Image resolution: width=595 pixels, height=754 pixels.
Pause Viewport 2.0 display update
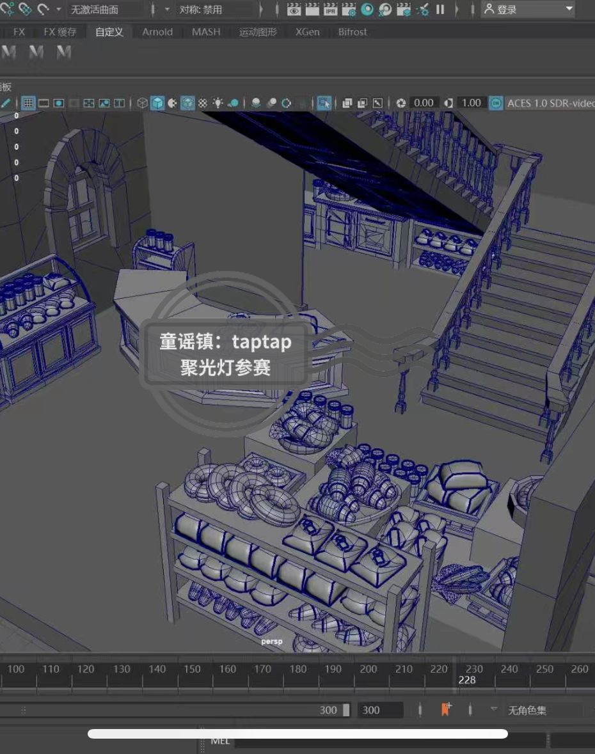(x=440, y=9)
